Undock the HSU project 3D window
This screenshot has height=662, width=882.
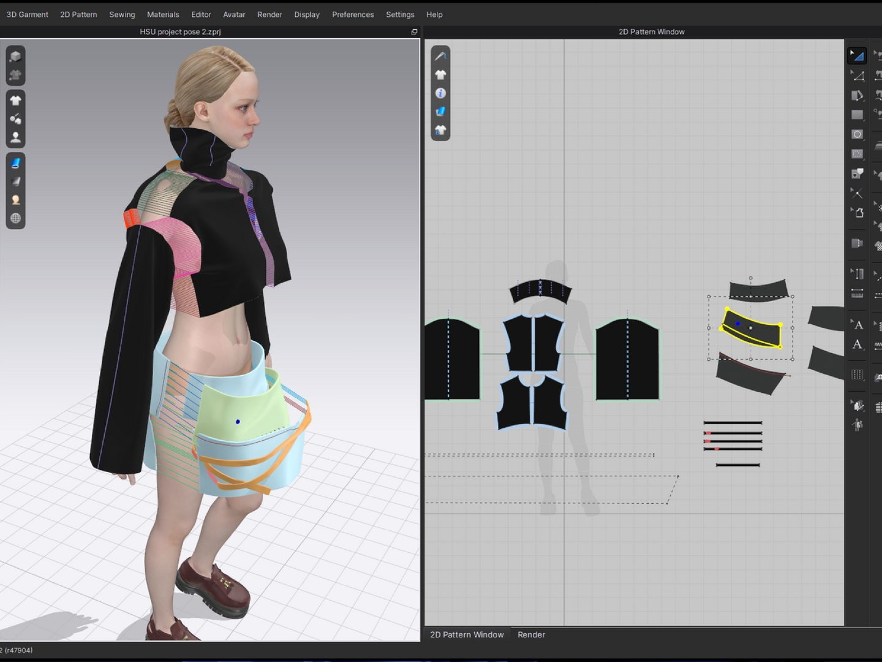tap(414, 32)
